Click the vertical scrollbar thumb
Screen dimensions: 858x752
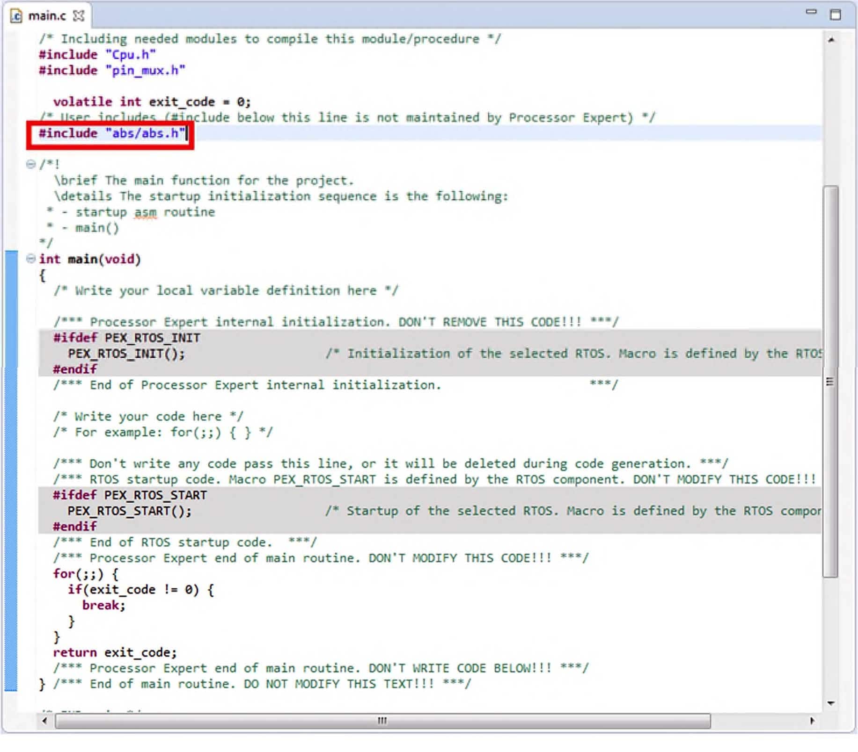(x=831, y=382)
